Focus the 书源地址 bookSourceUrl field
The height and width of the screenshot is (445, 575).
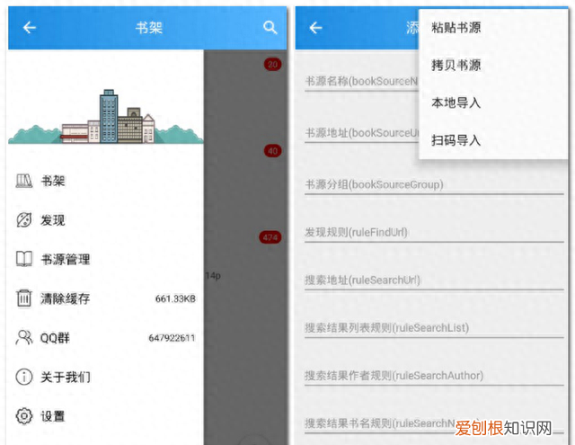tap(361, 133)
